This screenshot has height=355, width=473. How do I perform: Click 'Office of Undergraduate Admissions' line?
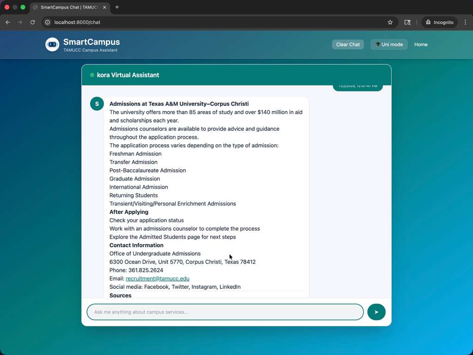tap(155, 254)
